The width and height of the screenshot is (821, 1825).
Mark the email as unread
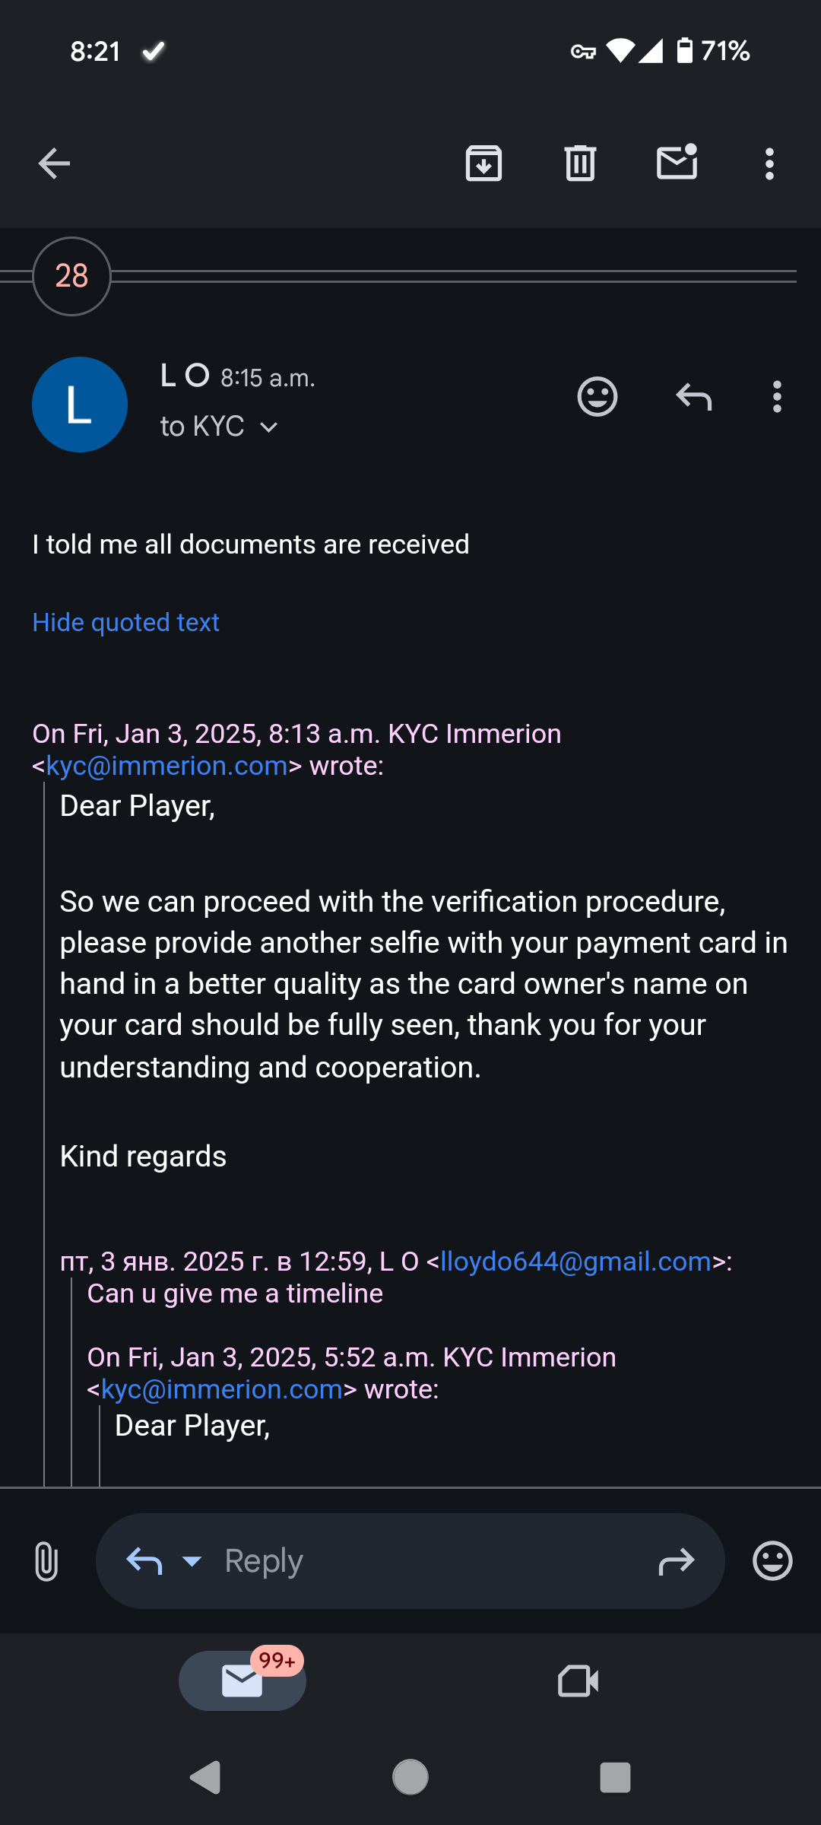click(x=677, y=162)
